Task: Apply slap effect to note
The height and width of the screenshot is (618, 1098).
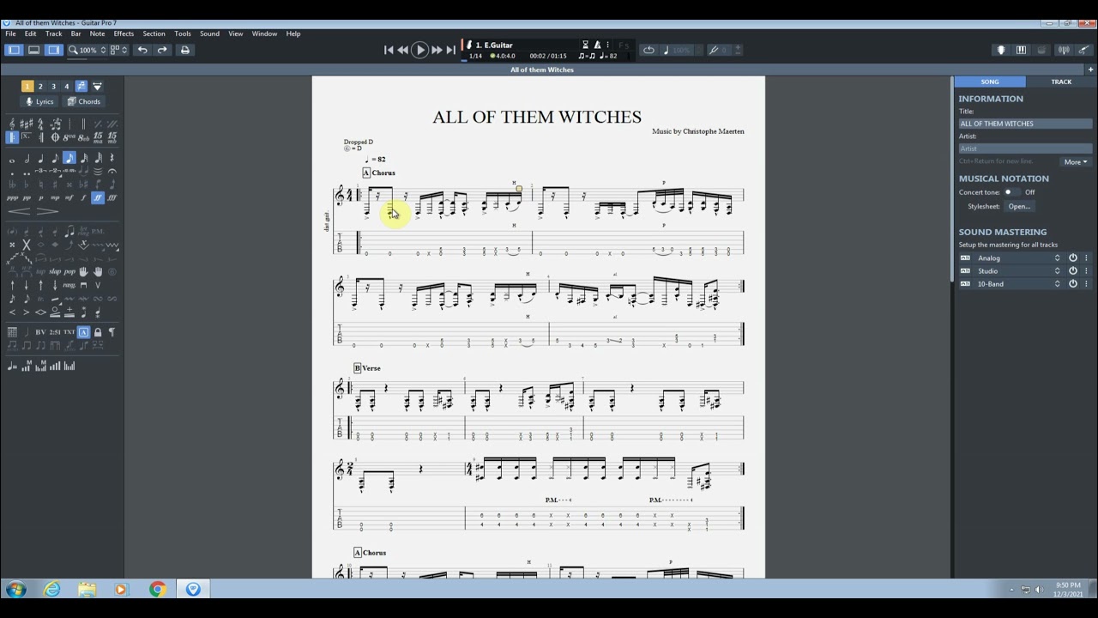Action: 55,271
